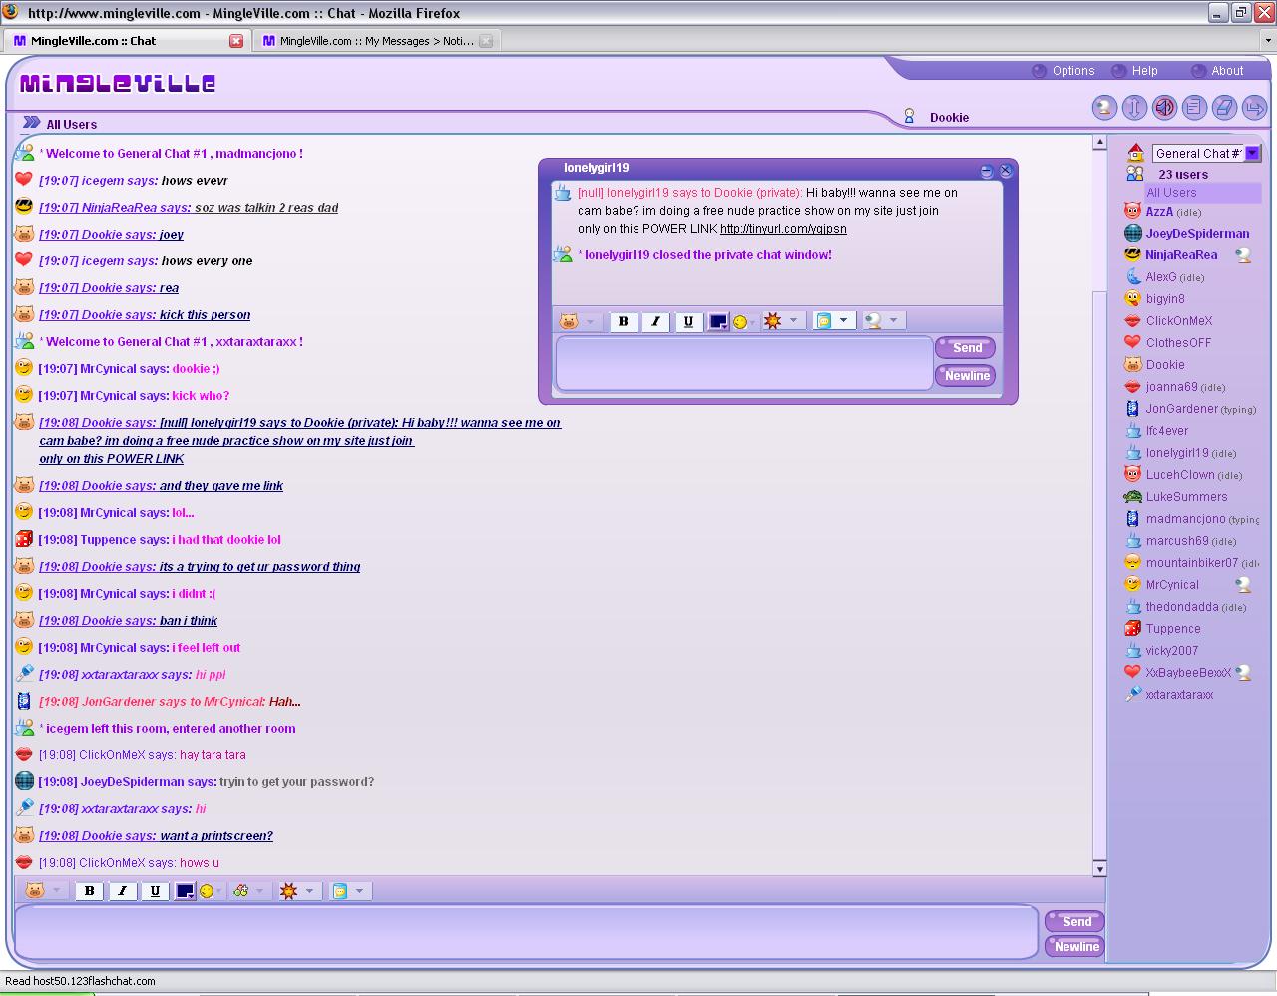Click the webcam icon next to MrCynical in user list
Screen dimensions: 1277x996
click(x=1243, y=585)
